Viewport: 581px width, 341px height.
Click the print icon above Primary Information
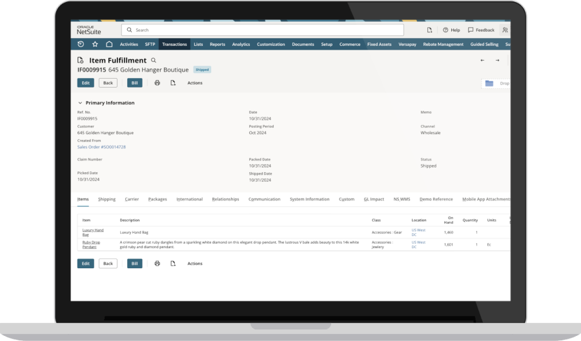157,83
